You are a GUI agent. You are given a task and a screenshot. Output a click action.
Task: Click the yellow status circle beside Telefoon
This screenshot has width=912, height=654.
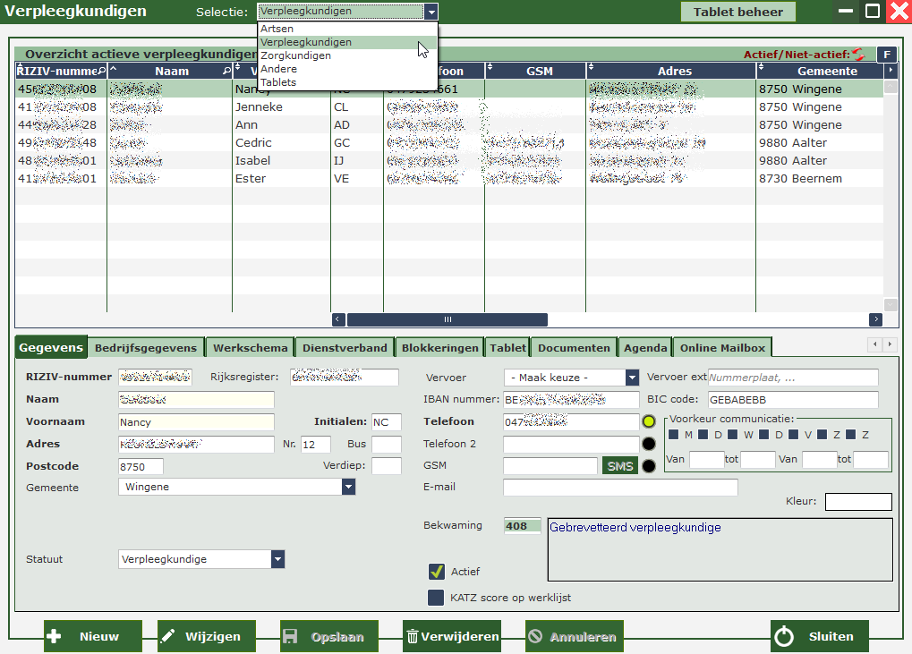pos(649,421)
